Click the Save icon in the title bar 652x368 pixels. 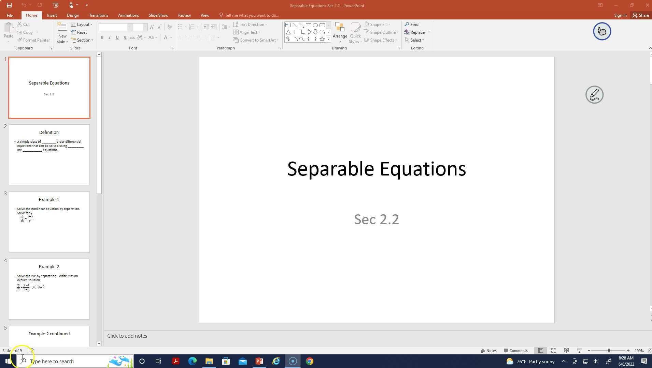click(x=9, y=5)
